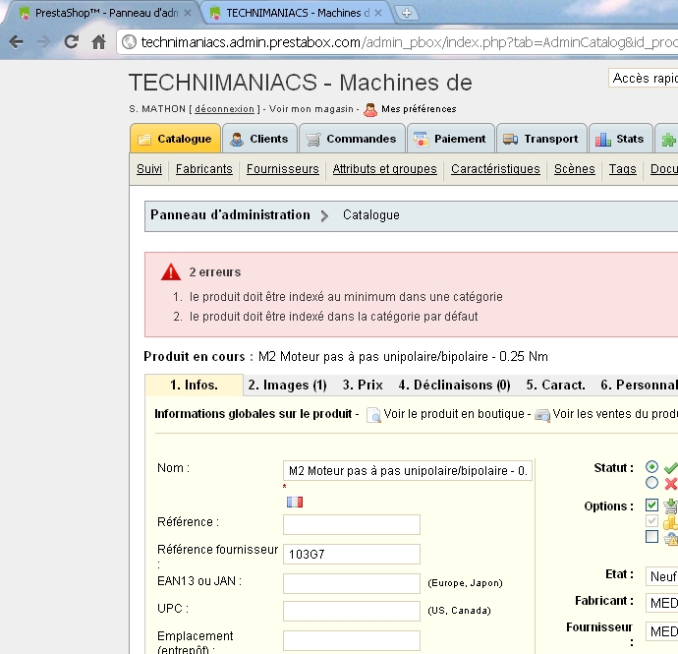This screenshot has height=654, width=678.
Task: Click the Emplacement (entrepôt) input field
Action: click(x=352, y=640)
